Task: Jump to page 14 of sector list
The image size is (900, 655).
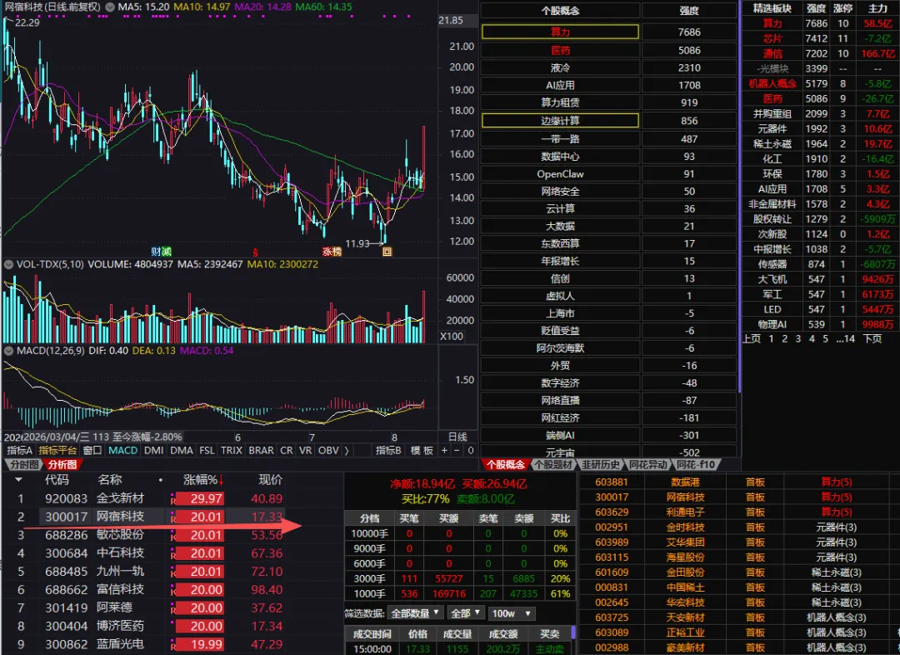Action: pos(845,338)
